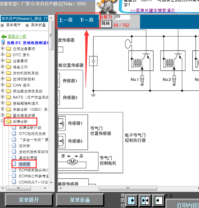Open the 发动机控制零部件 tree item
This screenshot has height=208, width=199.
tap(34, 152)
